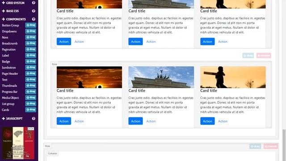The height and width of the screenshot is (161, 286).
Task: Click drag handle for Navs
Action: (31, 37)
